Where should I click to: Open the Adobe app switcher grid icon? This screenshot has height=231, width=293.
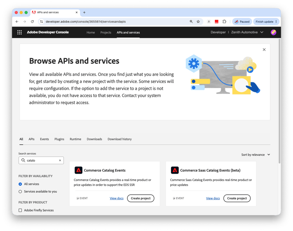pos(20,32)
